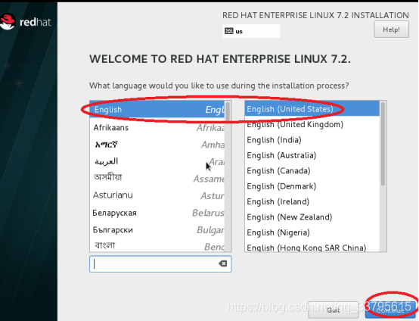
Task: Choose English (United Kingdom) locale
Action: [x=312, y=124]
